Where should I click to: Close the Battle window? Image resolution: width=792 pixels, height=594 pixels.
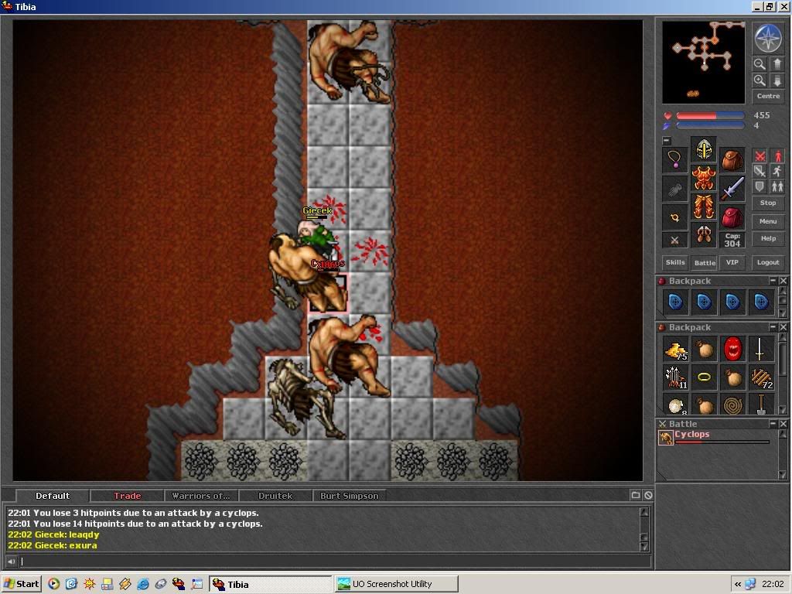click(783, 423)
